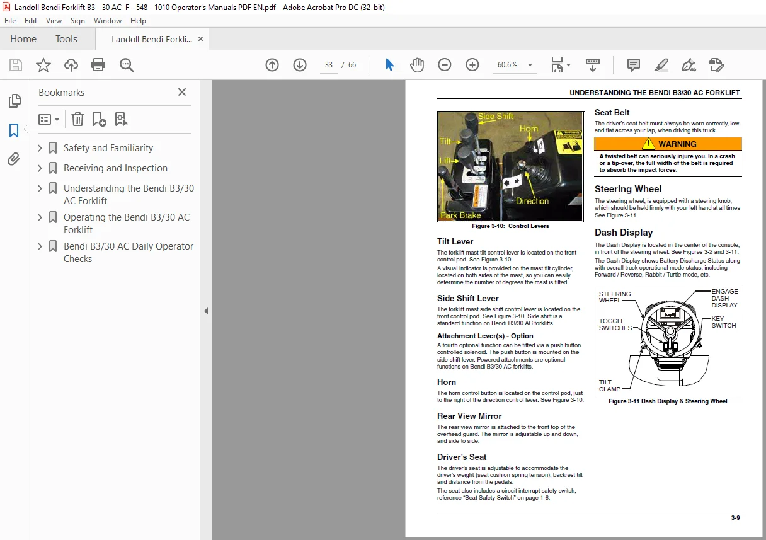Screen dimensions: 766x540
Task: Click the Bookmarks panel title
Action: point(61,92)
